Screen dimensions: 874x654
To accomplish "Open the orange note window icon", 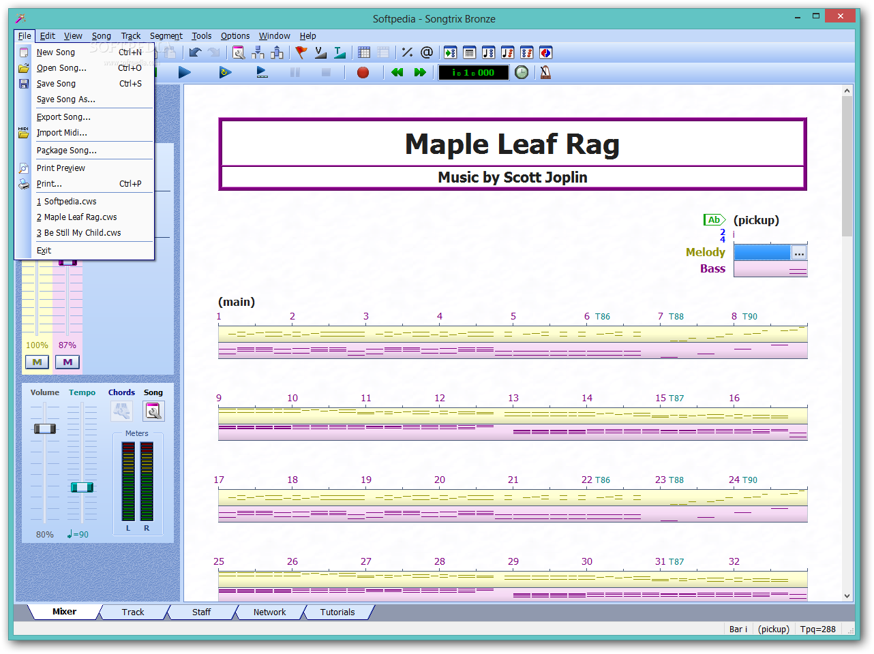I will tap(508, 52).
